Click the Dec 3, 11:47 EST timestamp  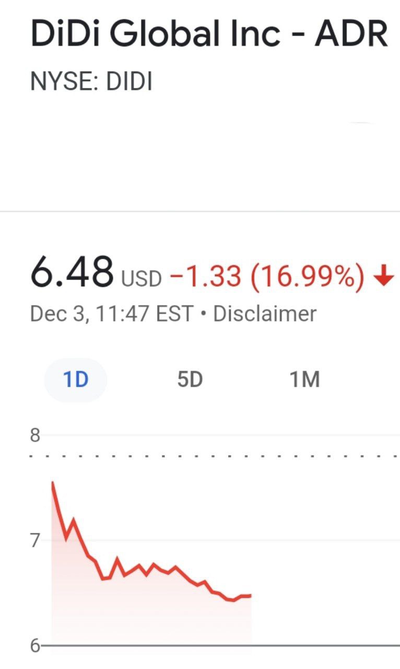tap(112, 314)
